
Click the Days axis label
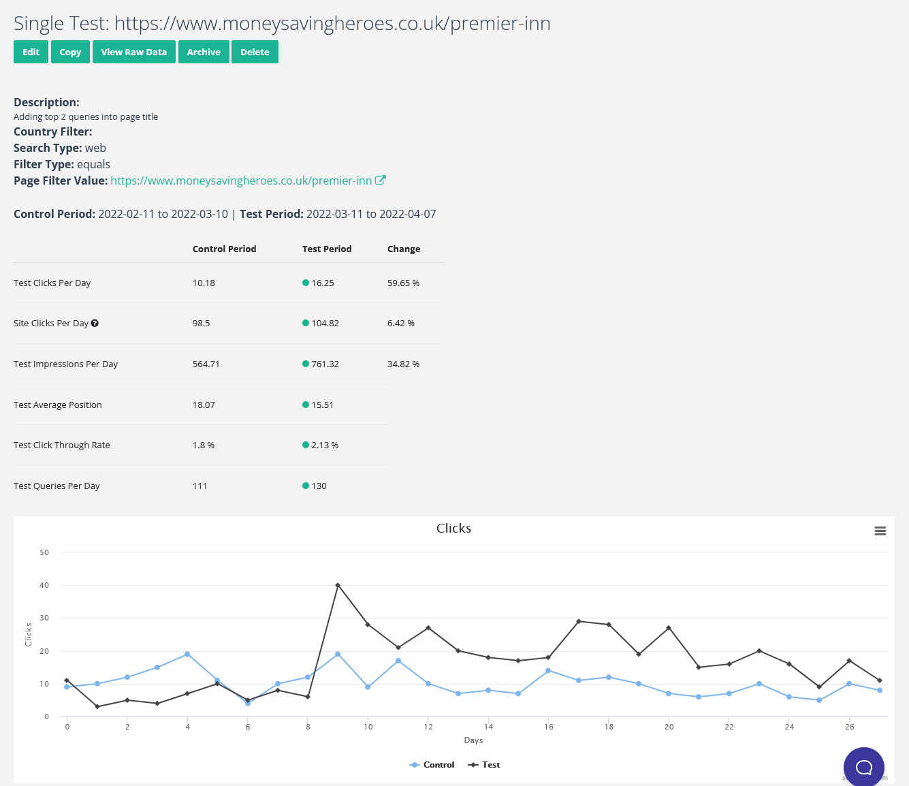click(x=473, y=740)
